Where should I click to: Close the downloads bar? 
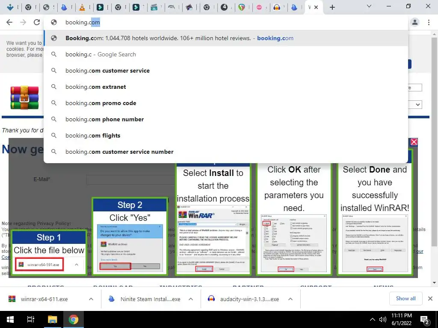430,299
